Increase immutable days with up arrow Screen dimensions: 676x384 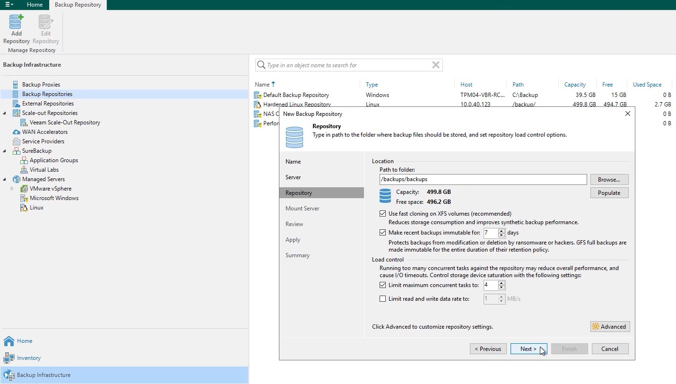pos(501,230)
